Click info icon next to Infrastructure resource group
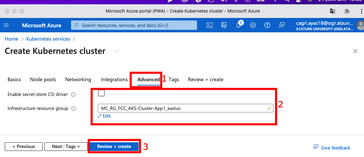 pos(74,108)
